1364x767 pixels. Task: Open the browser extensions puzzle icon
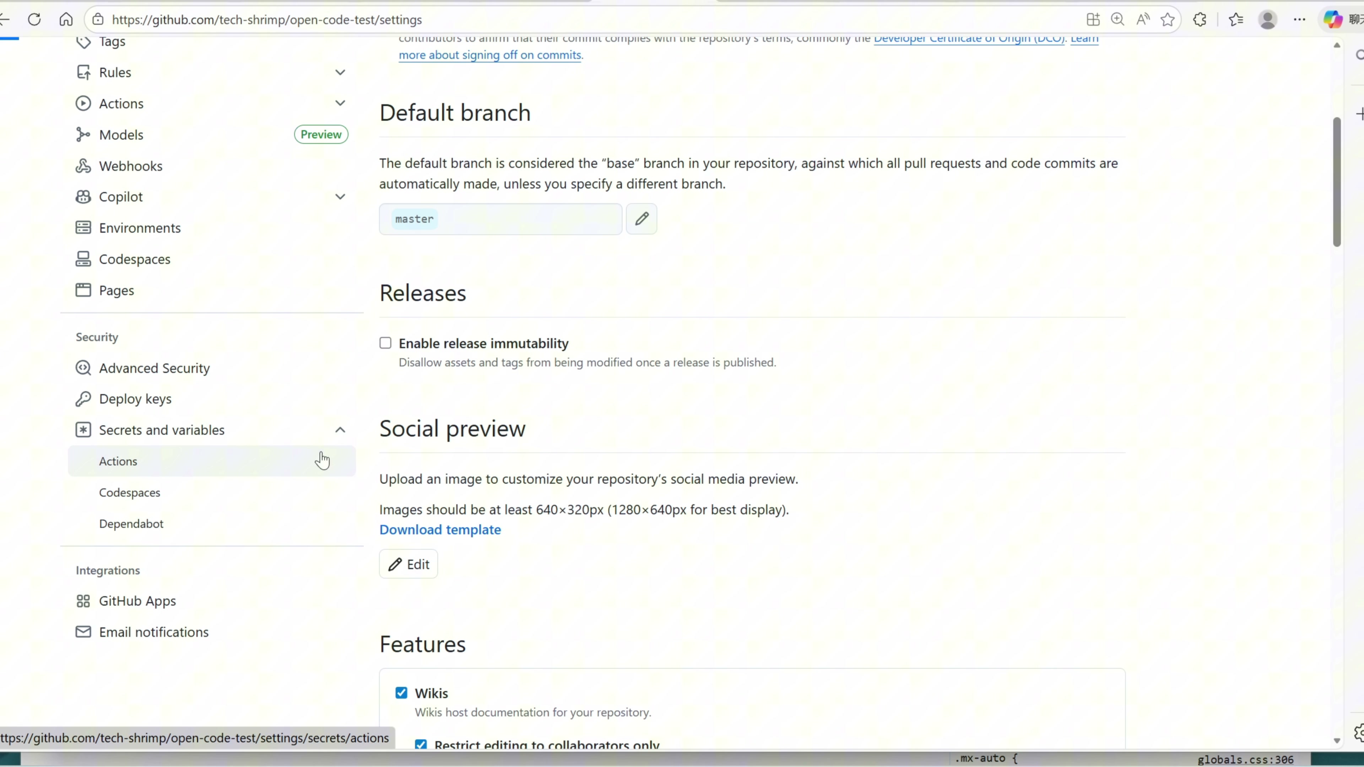1200,20
